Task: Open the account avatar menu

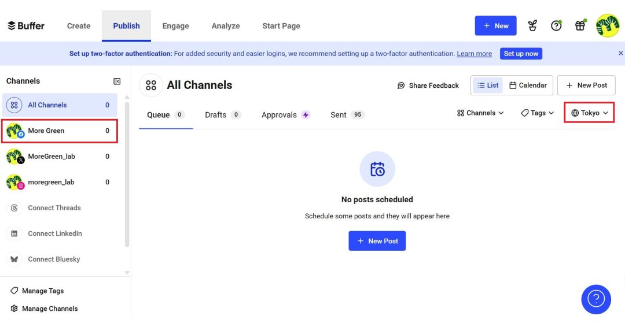Action: pyautogui.click(x=608, y=26)
